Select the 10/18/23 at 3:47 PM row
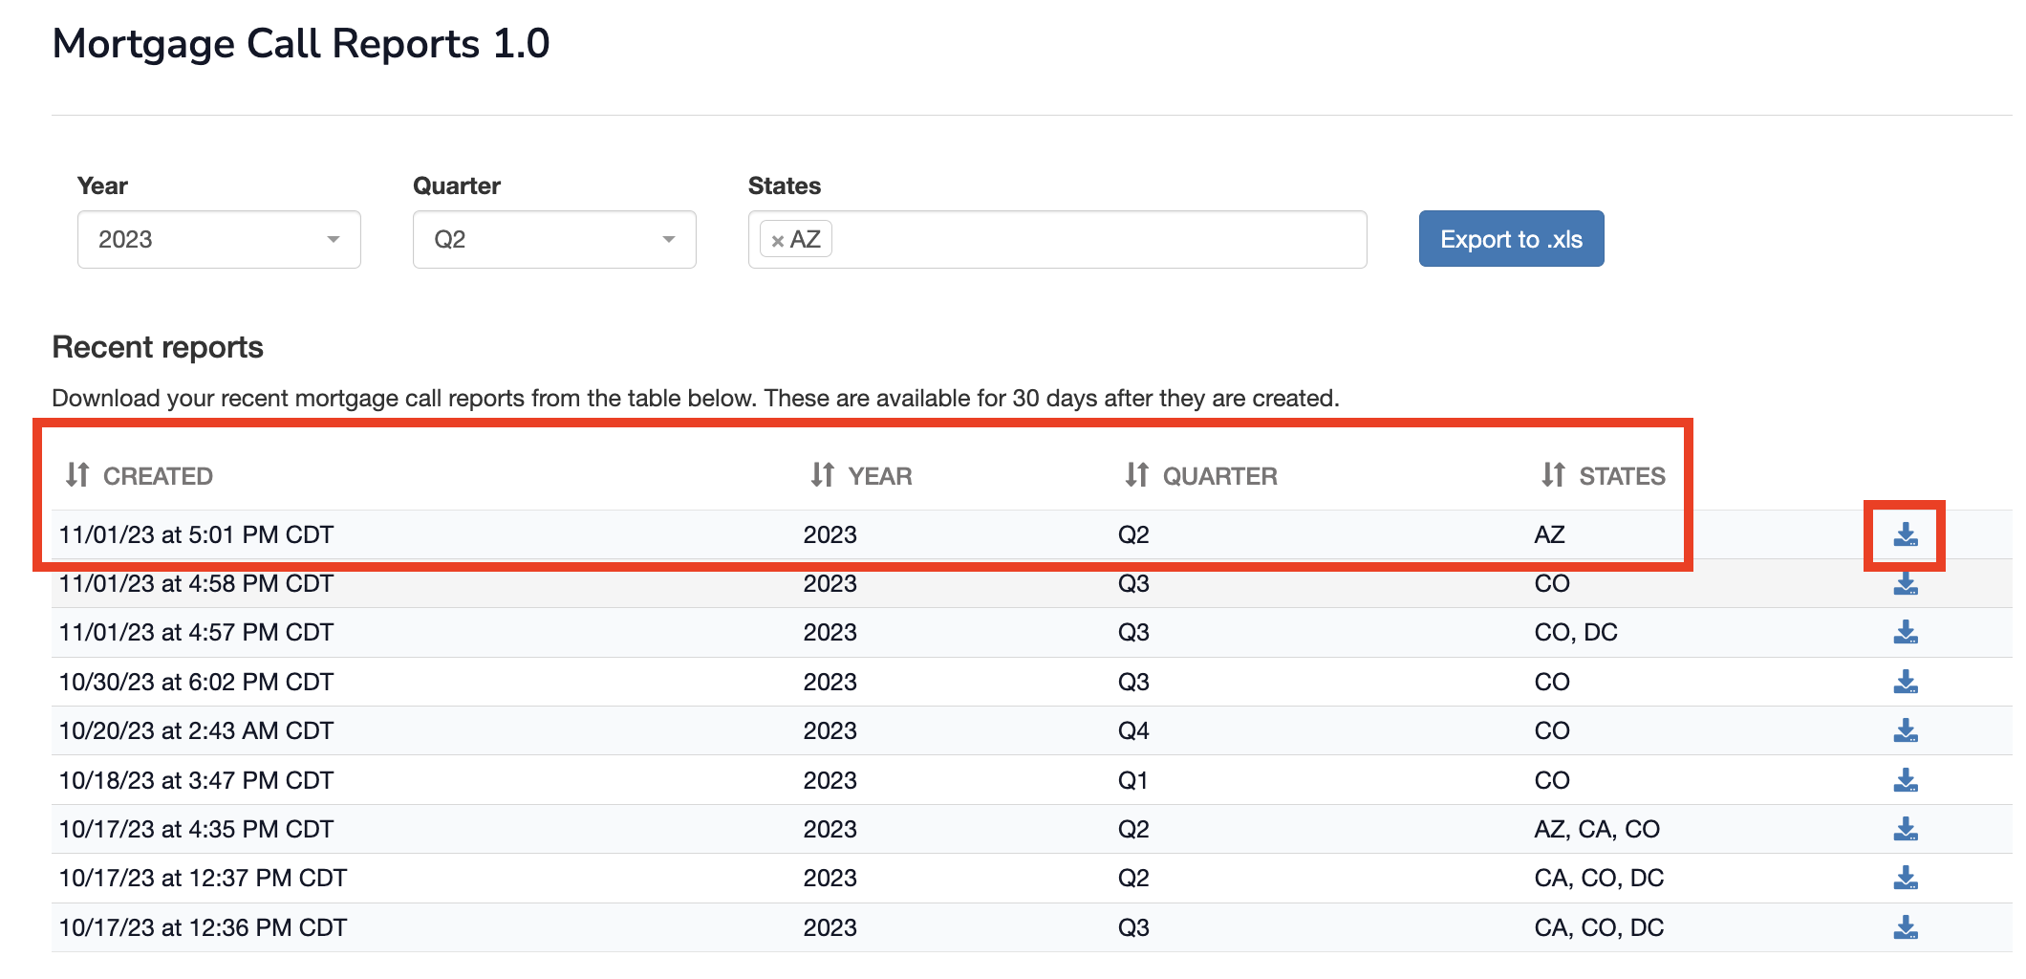 (196, 780)
